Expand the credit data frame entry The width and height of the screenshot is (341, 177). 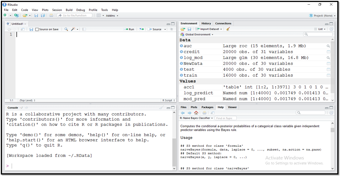pyautogui.click(x=181, y=52)
